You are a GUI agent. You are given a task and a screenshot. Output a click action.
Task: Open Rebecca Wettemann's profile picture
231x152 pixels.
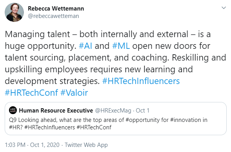click(14, 12)
